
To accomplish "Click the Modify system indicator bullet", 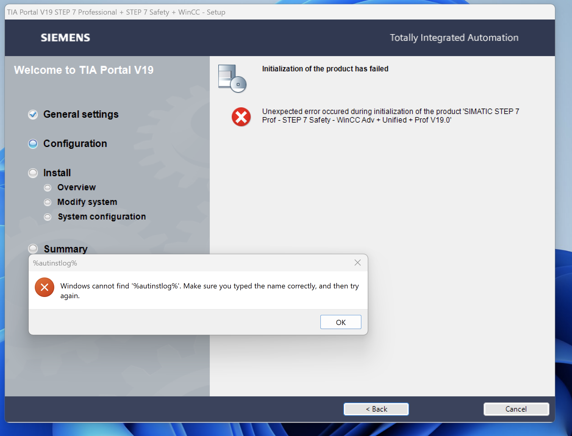I will tap(48, 202).
